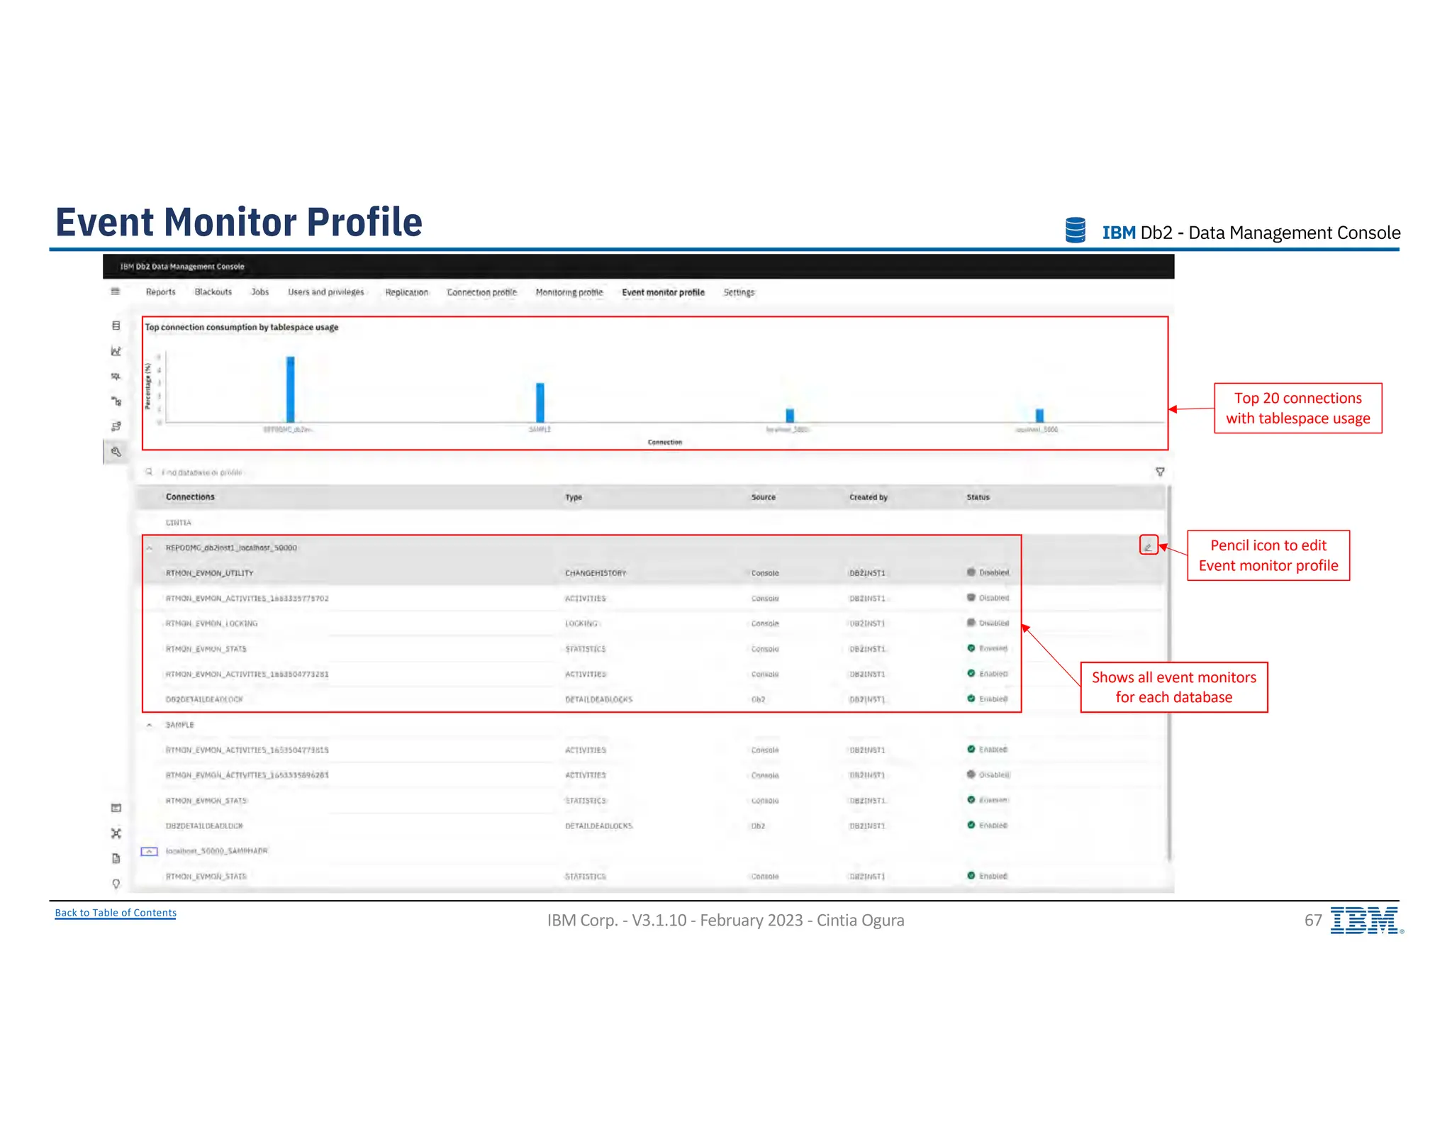Click the filter funnel icon above table
Viewport: 1452px width, 1122px height.
point(1160,472)
